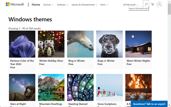Click the 'Warm Winter Nights' title
This screenshot has height=107, width=171.
(x=138, y=61)
